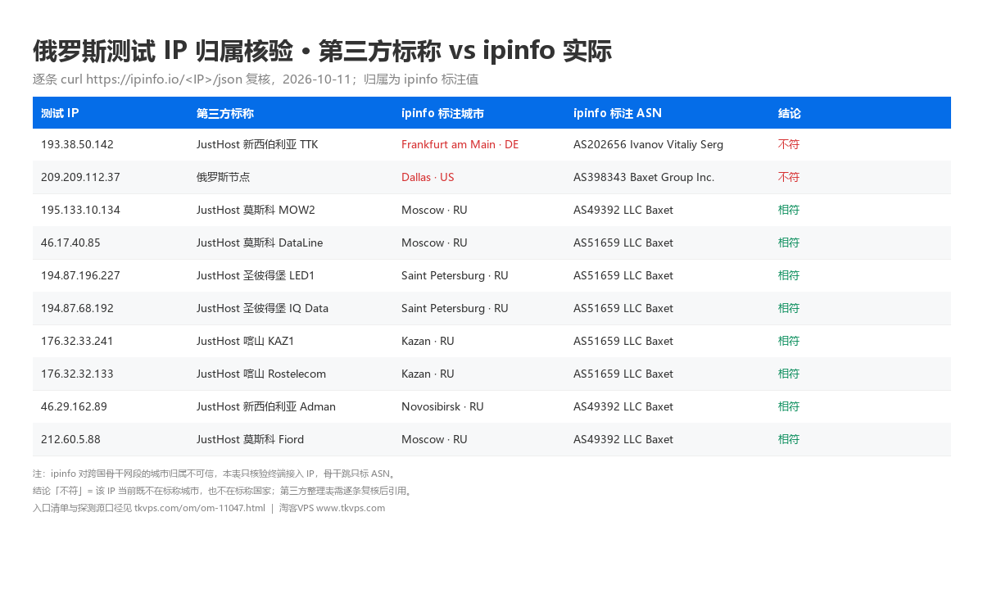Click the JustHost 圣彼得堡 IQ Data cell
The width and height of the screenshot is (983, 603).
262,308
